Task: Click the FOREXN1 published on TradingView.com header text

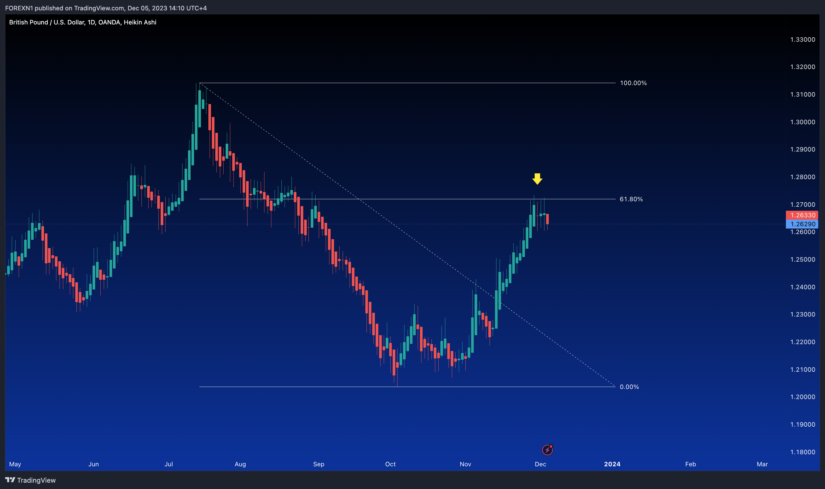Action: coord(106,8)
